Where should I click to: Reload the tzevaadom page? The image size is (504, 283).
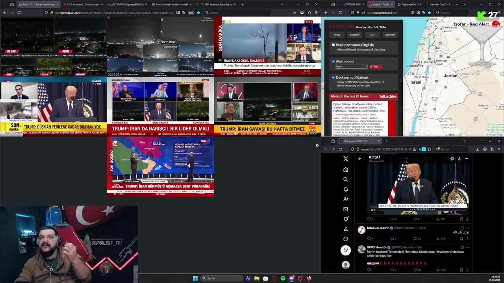pyautogui.click(x=340, y=13)
